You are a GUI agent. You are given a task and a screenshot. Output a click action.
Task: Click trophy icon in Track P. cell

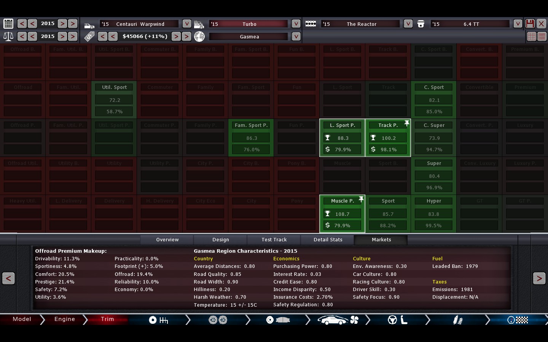tap(373, 138)
